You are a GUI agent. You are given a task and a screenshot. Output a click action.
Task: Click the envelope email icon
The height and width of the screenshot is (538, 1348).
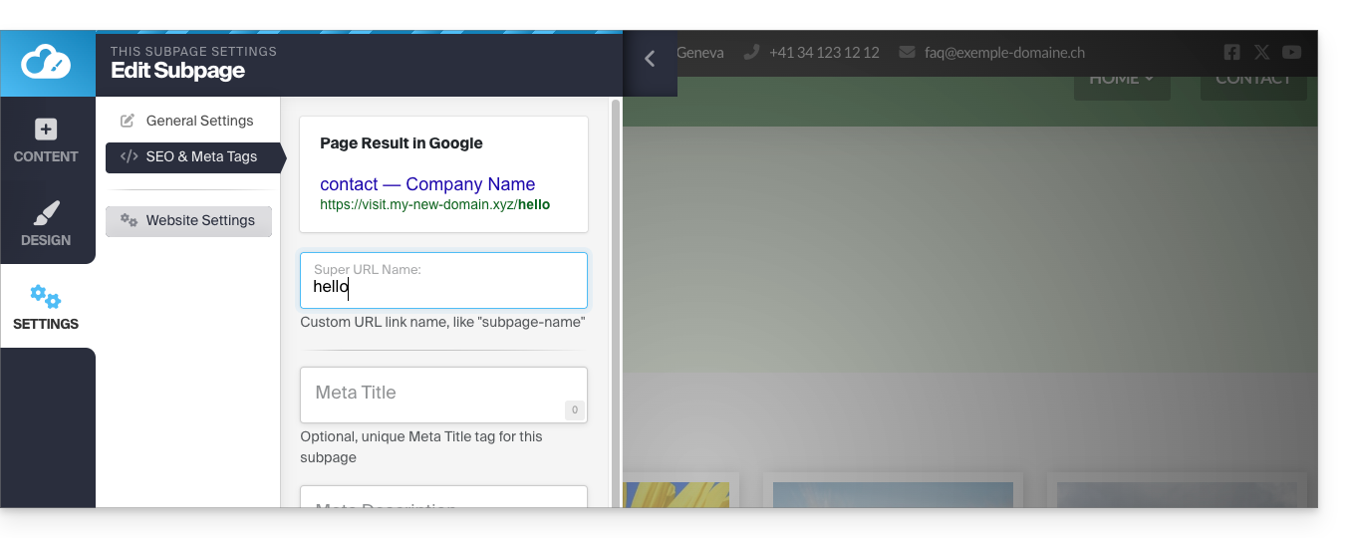(x=907, y=52)
